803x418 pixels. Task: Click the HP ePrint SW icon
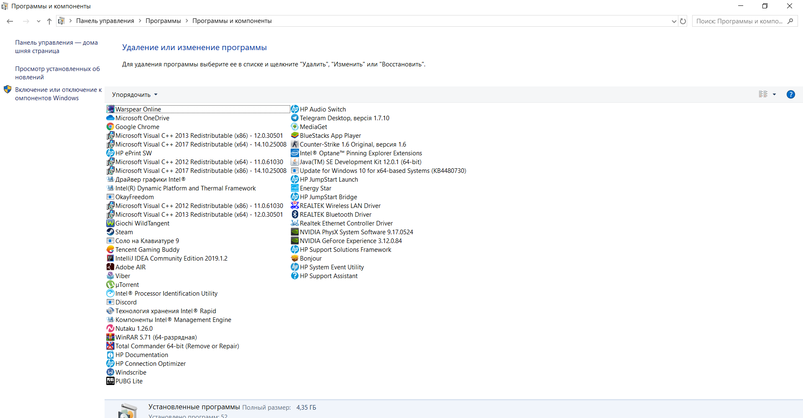110,153
